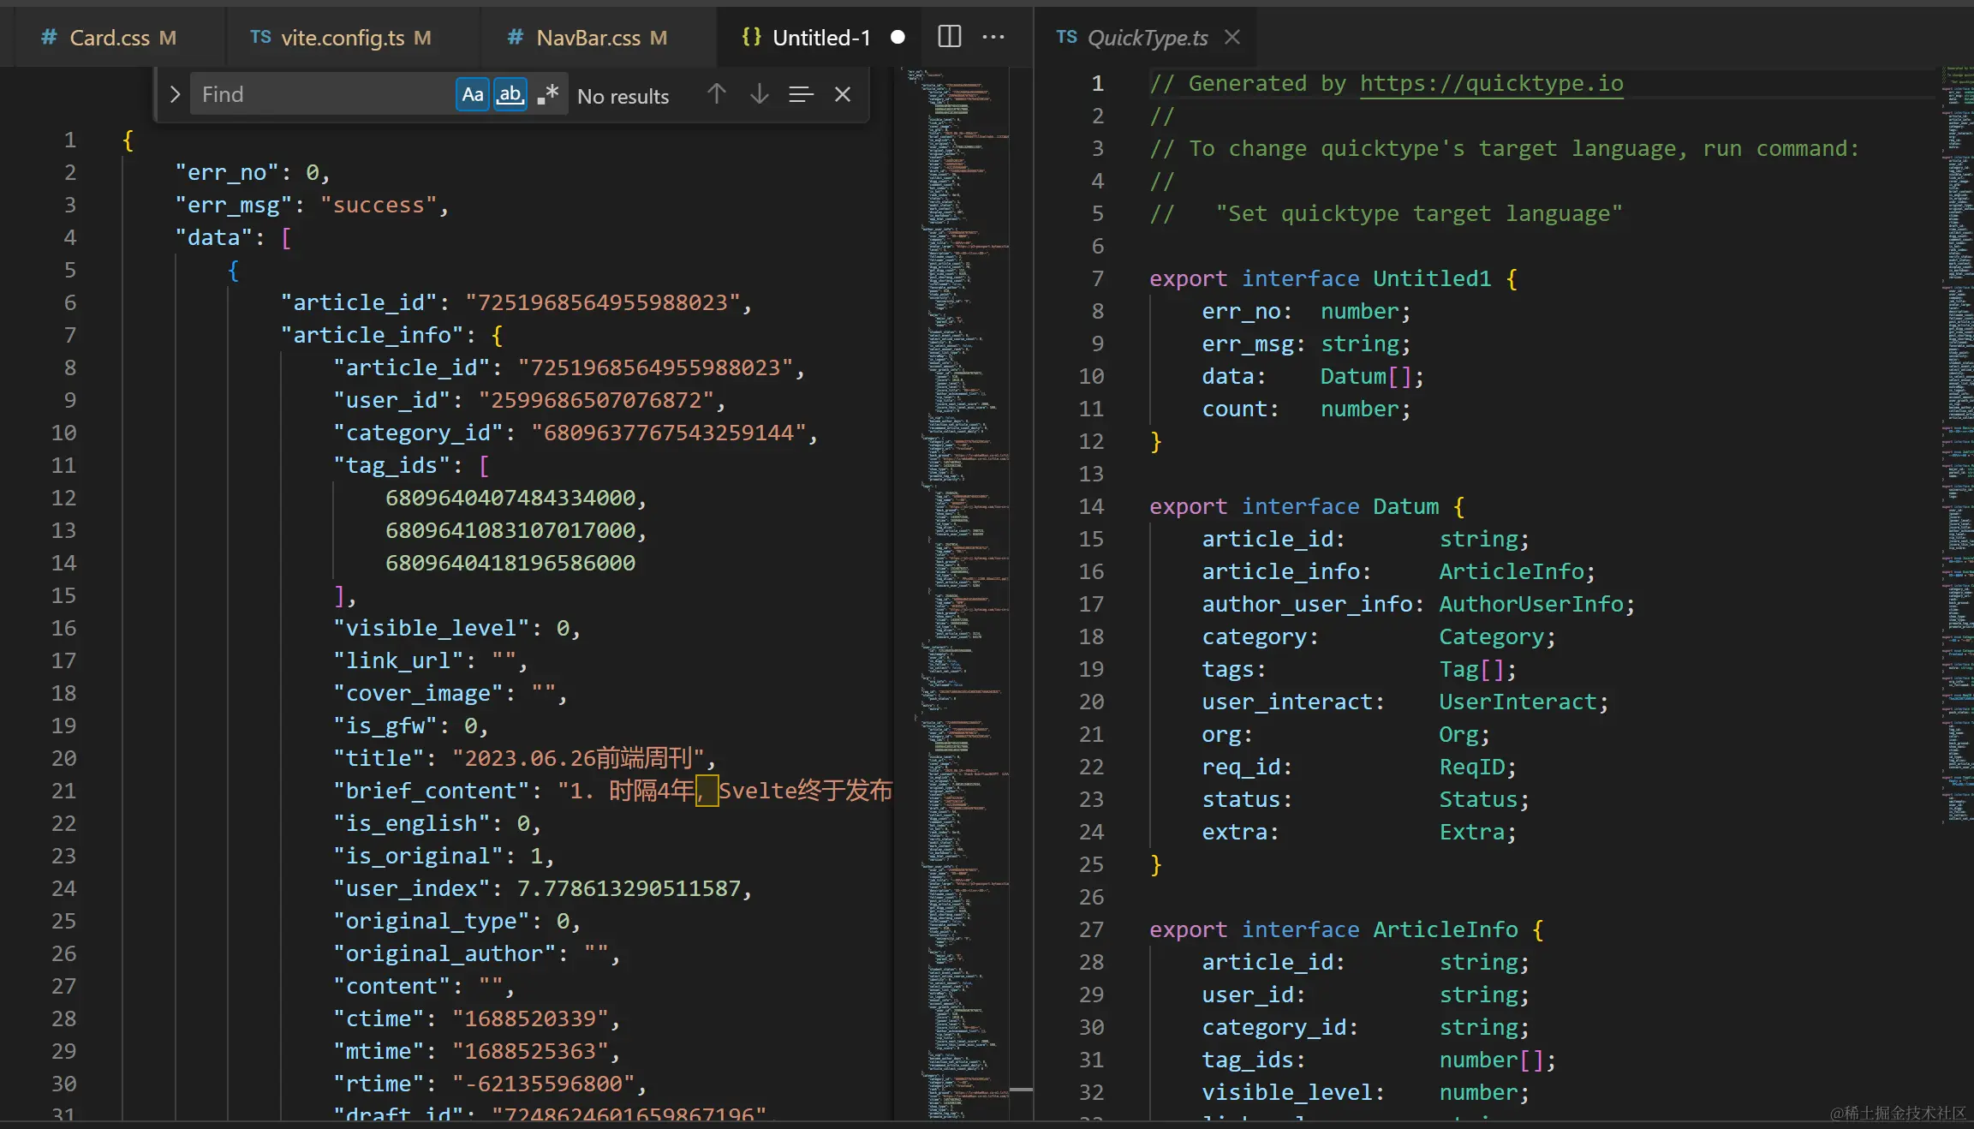The height and width of the screenshot is (1129, 1974).
Task: Click the Split Editor Right icon
Action: (949, 37)
